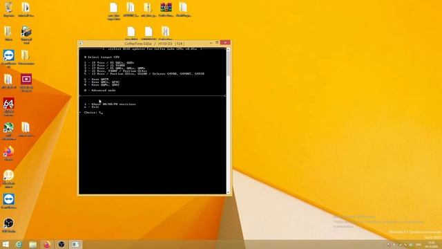The image size is (442, 249).
Task: Open the folder beside the green globe icon
Action: coord(26,127)
